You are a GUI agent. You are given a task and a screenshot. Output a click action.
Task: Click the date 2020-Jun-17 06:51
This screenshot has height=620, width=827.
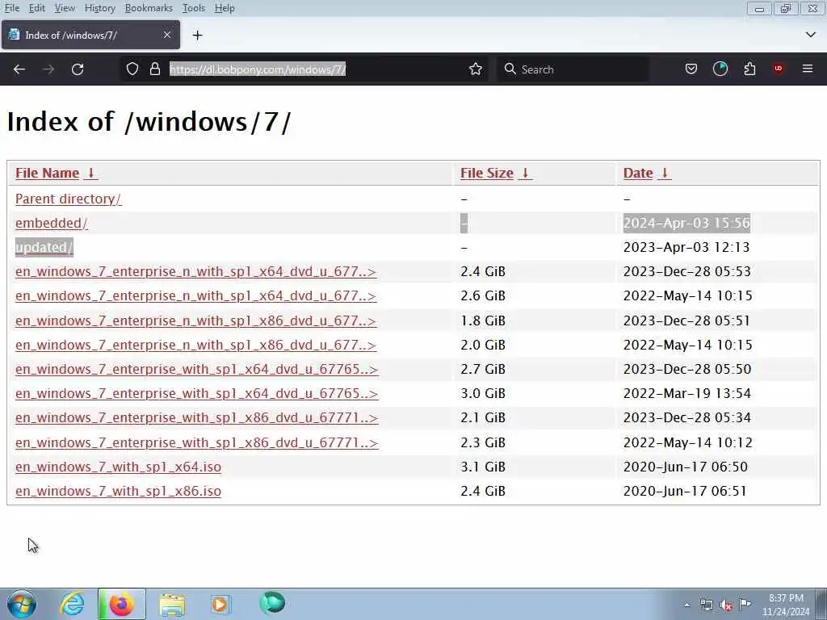685,491
